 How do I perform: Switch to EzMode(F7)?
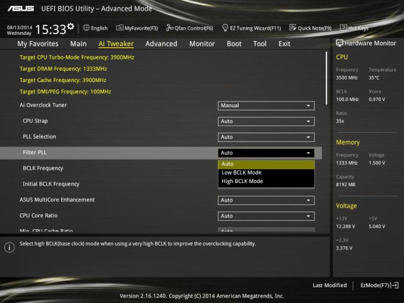[x=379, y=285]
